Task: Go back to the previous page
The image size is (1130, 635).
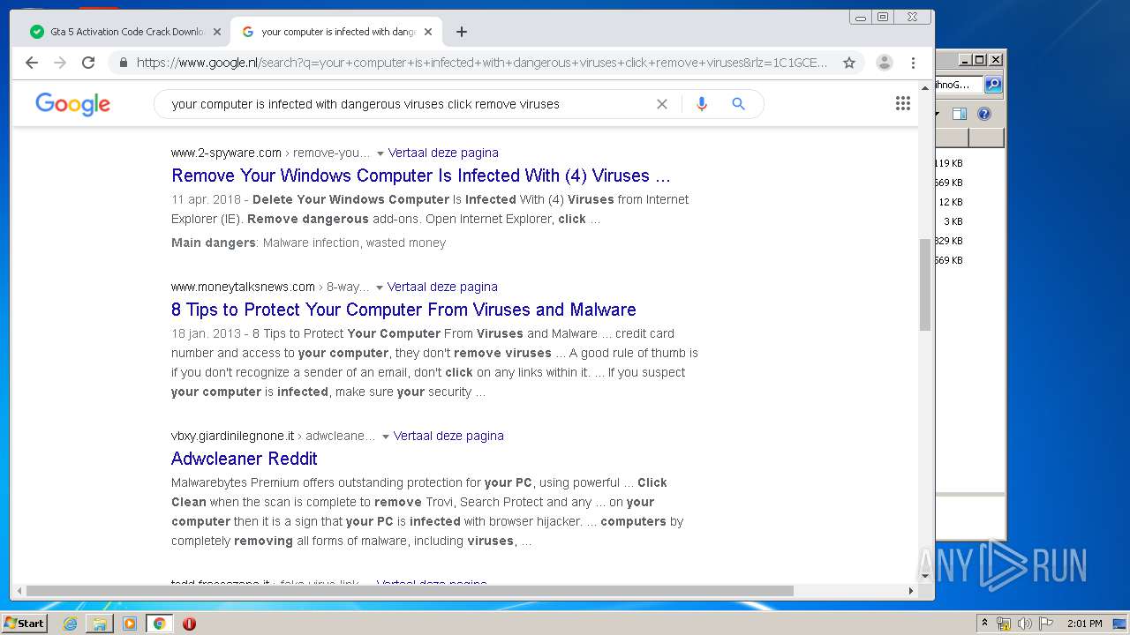Action: pyautogui.click(x=32, y=63)
